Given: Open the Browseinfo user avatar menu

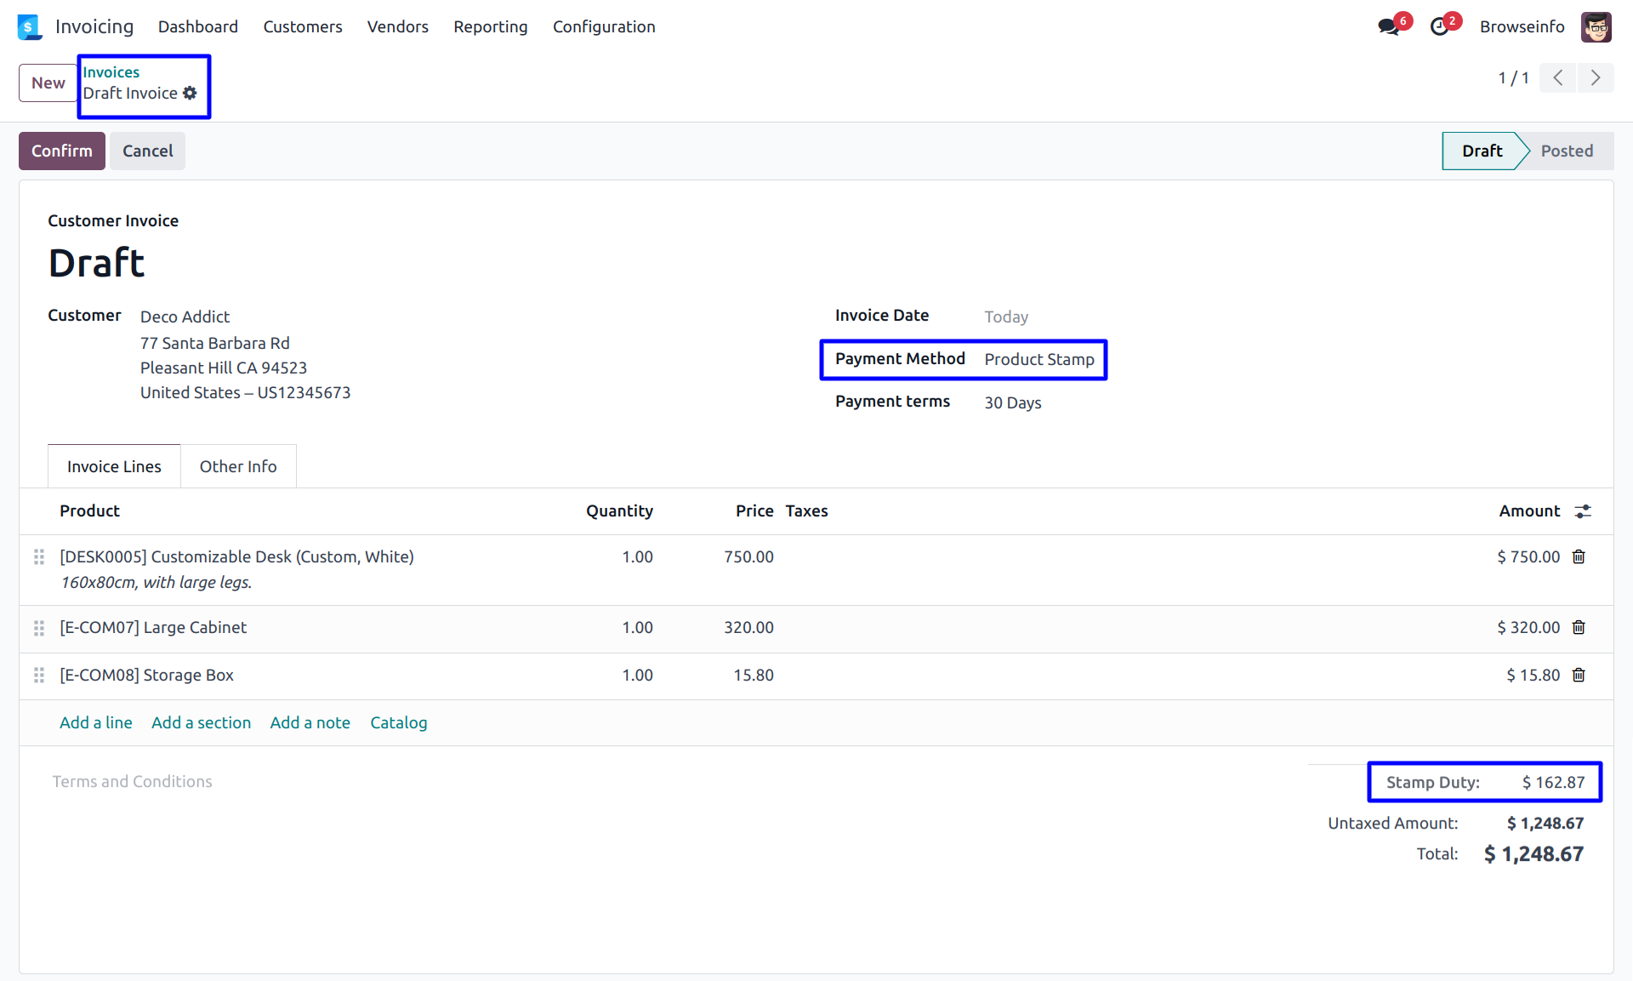Looking at the screenshot, I should [x=1596, y=26].
